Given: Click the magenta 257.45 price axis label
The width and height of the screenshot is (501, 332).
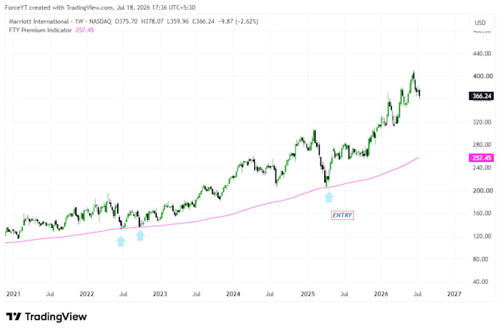Looking at the screenshot, I should point(481,158).
